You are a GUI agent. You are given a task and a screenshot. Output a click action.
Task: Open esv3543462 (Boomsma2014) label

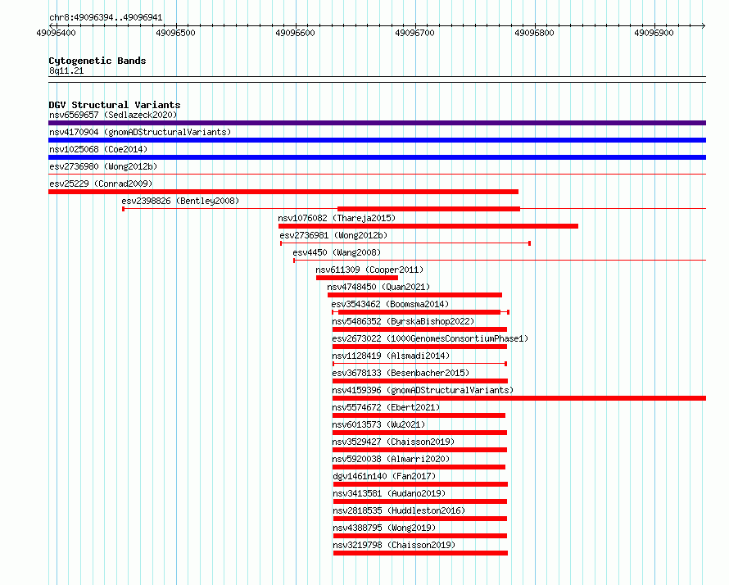coord(390,304)
